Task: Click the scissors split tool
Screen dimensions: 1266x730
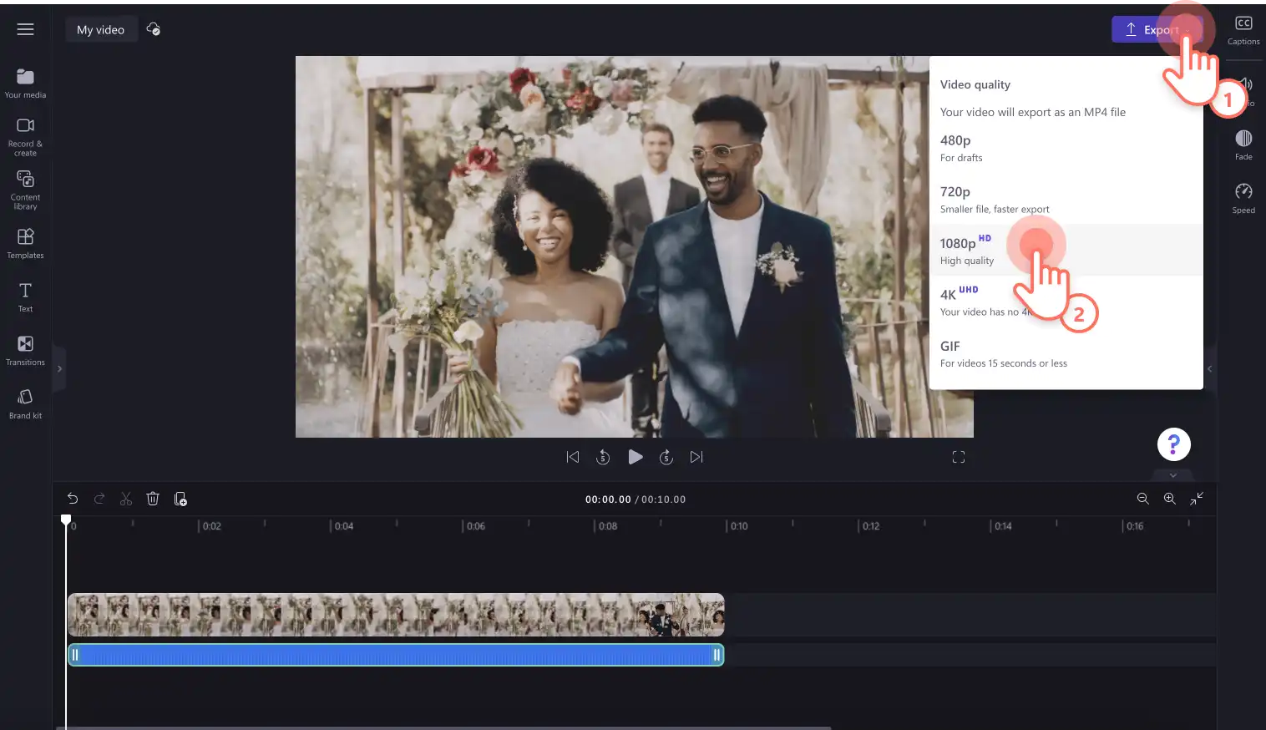Action: coord(126,499)
